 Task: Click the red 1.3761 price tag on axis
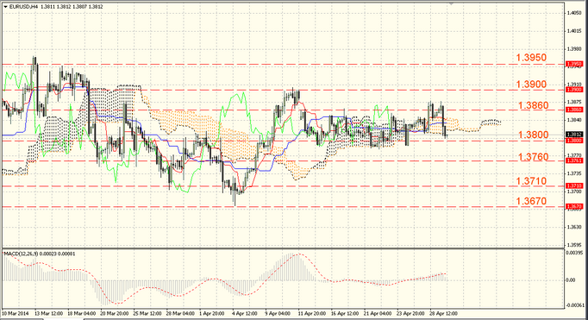(574, 160)
